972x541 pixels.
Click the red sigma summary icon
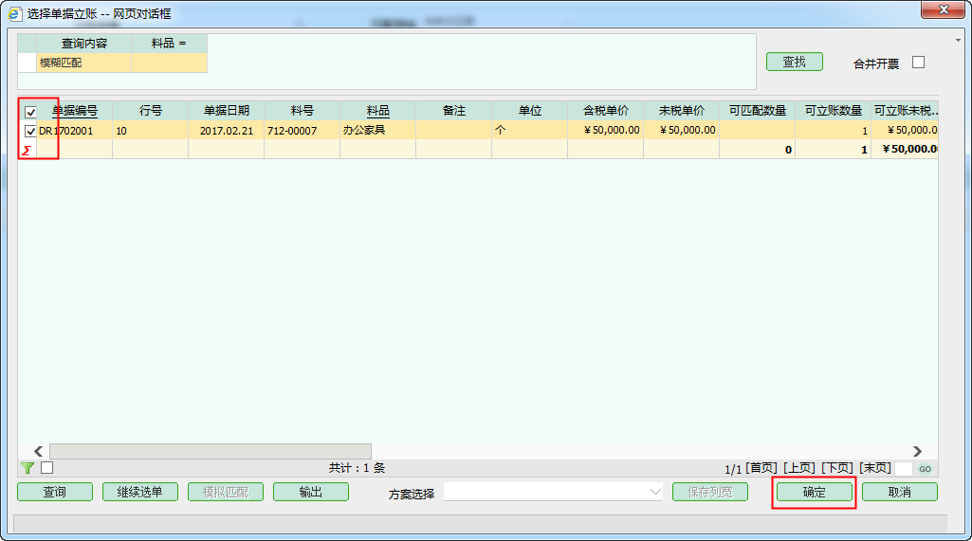coord(27,150)
